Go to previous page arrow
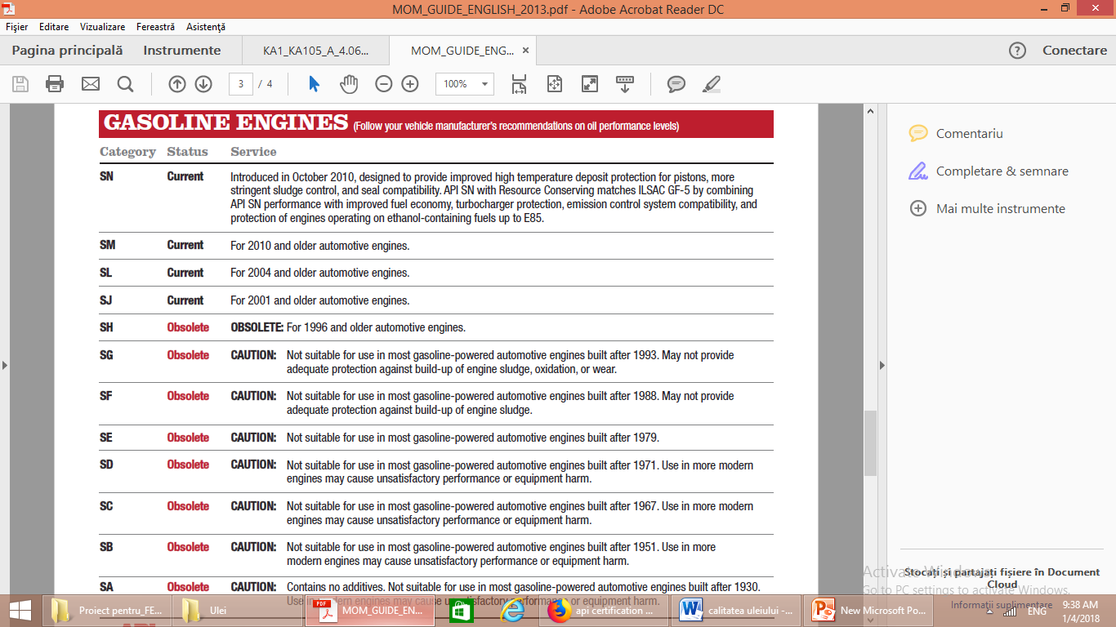 pyautogui.click(x=177, y=84)
